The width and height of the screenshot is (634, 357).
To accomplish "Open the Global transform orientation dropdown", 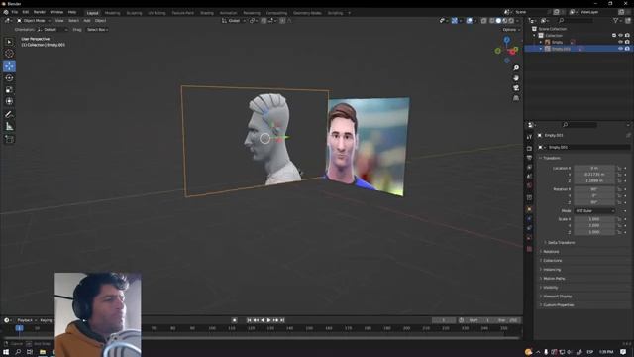I will tap(234, 20).
